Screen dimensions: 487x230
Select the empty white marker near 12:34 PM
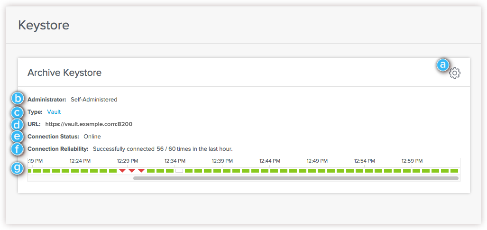tap(179, 171)
